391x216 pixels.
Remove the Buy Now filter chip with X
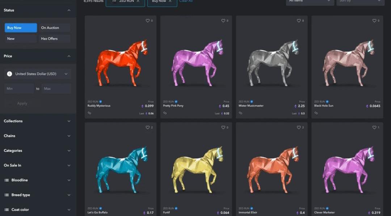pyautogui.click(x=170, y=1)
